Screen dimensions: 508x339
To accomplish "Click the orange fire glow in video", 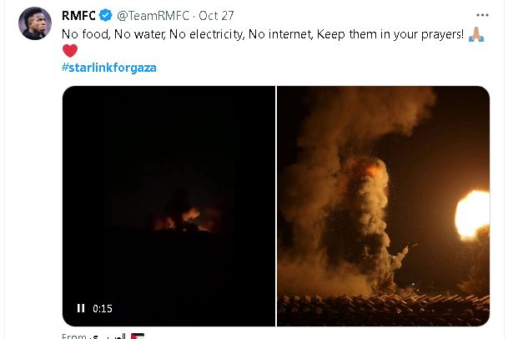I will pos(182,220).
